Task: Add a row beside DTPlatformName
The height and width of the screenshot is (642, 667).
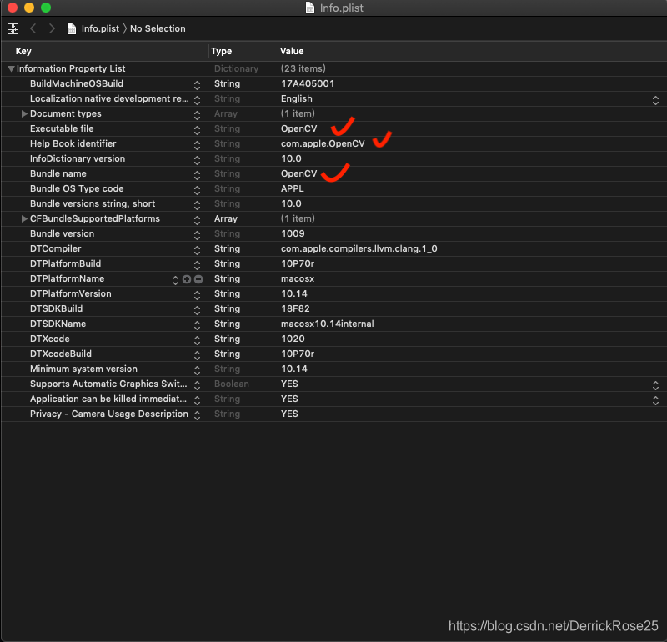Action: coord(186,279)
